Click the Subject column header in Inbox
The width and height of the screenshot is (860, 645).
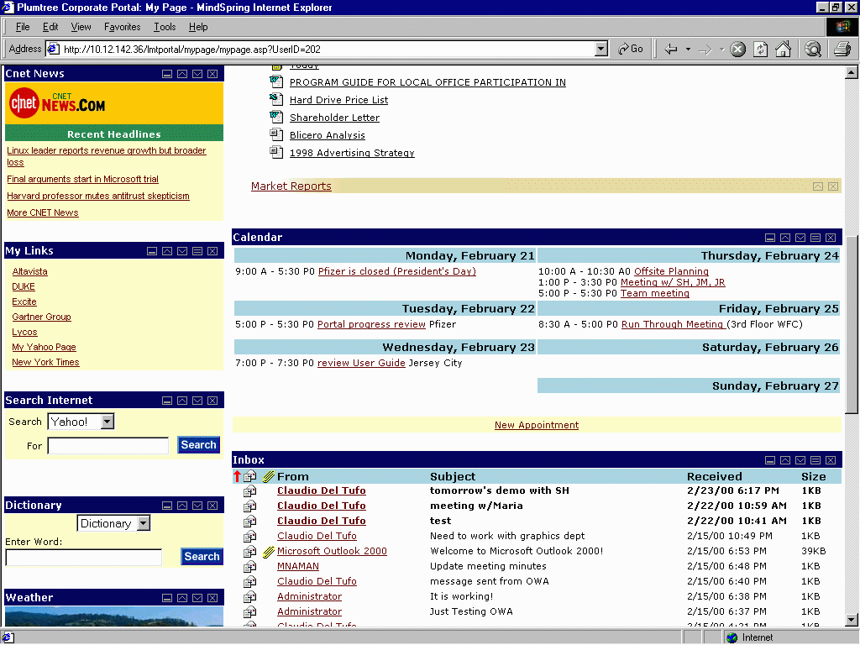[x=453, y=477]
